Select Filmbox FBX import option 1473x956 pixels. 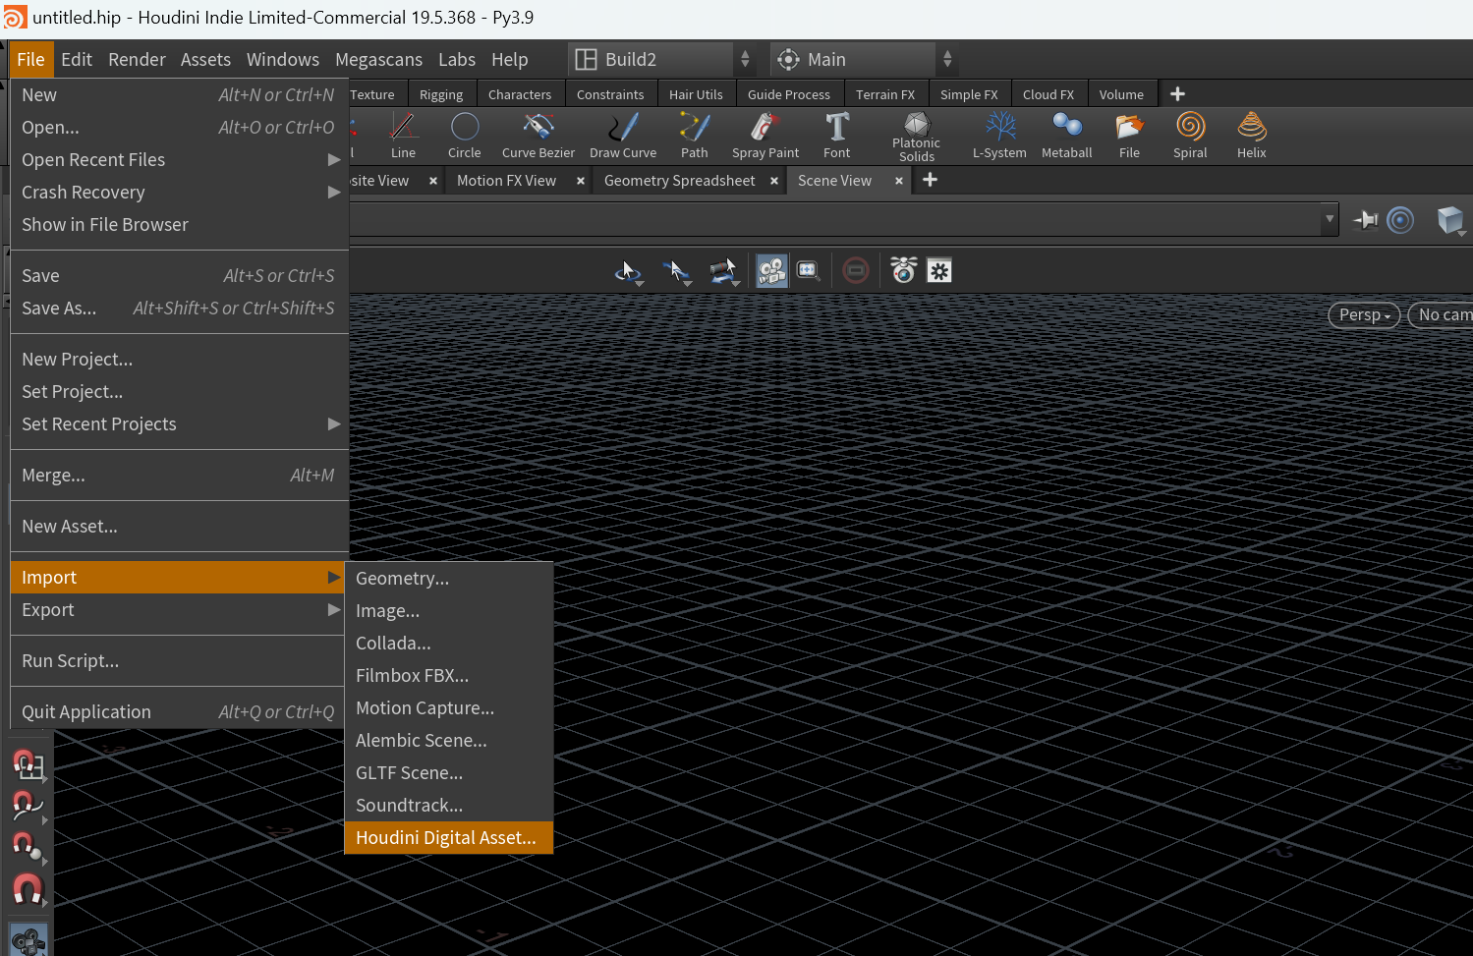[449, 676]
